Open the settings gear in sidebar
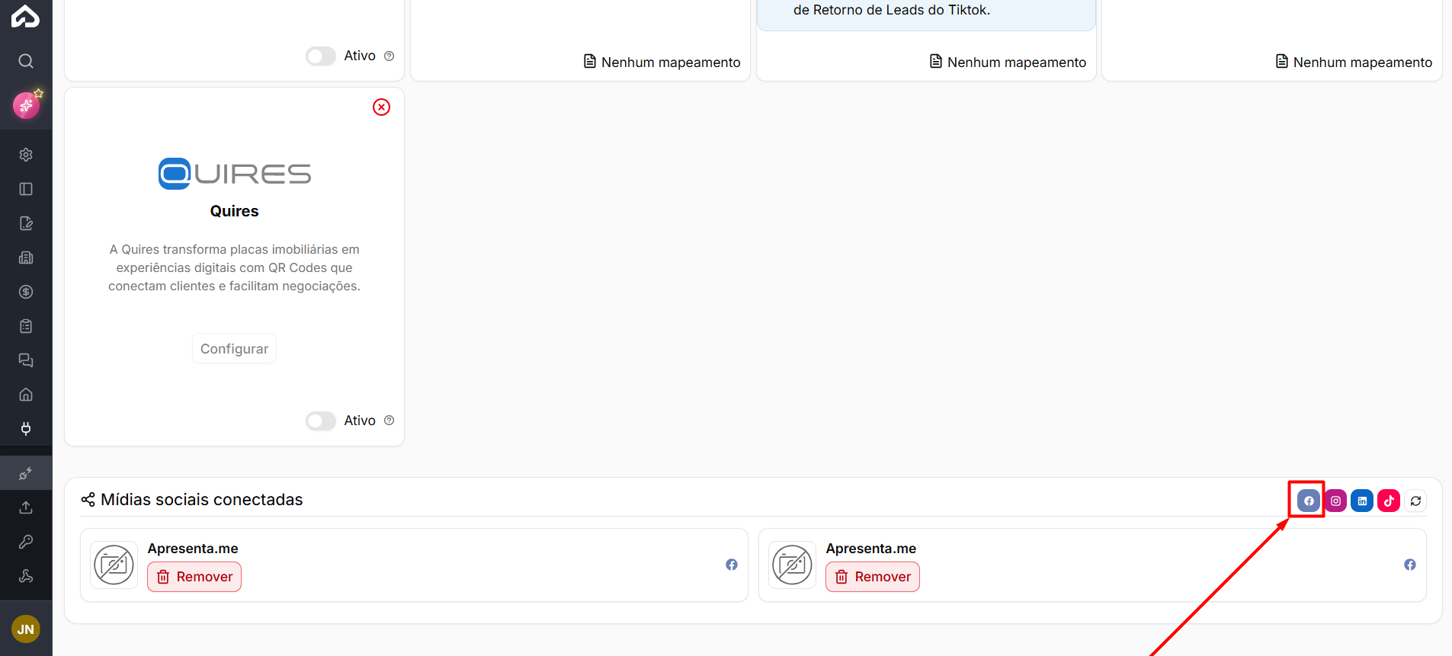This screenshot has height=656, width=1452. pyautogui.click(x=26, y=155)
